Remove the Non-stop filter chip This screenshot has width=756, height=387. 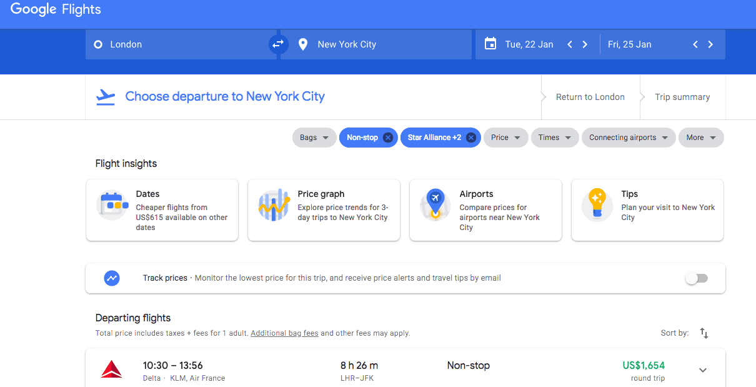[x=388, y=138]
